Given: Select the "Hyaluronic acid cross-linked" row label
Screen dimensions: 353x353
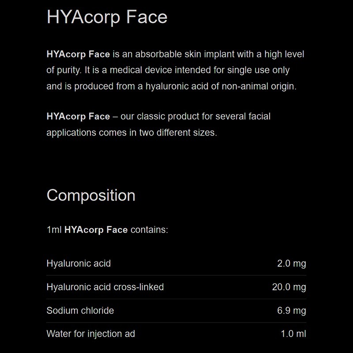Looking at the screenshot, I should point(105,287).
